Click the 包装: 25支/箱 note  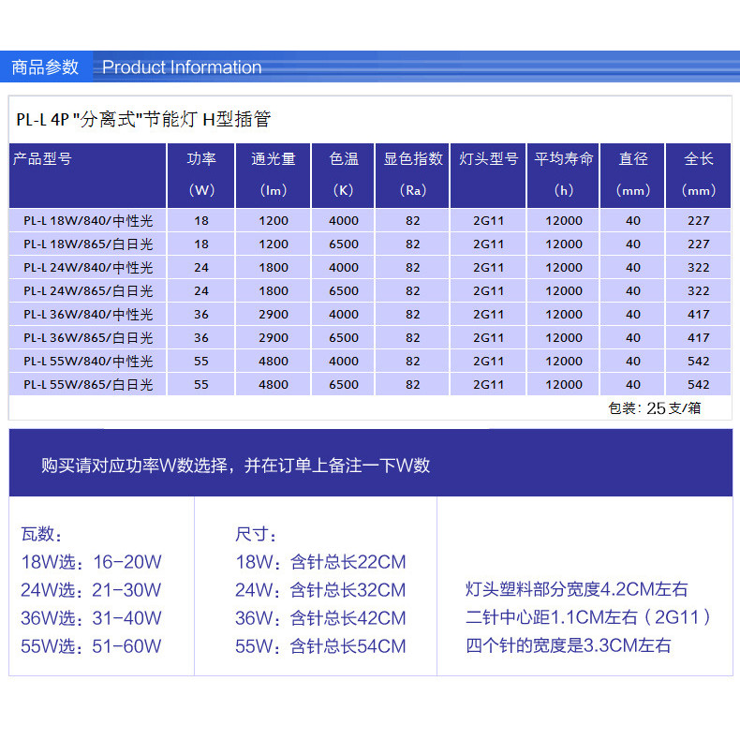click(654, 407)
